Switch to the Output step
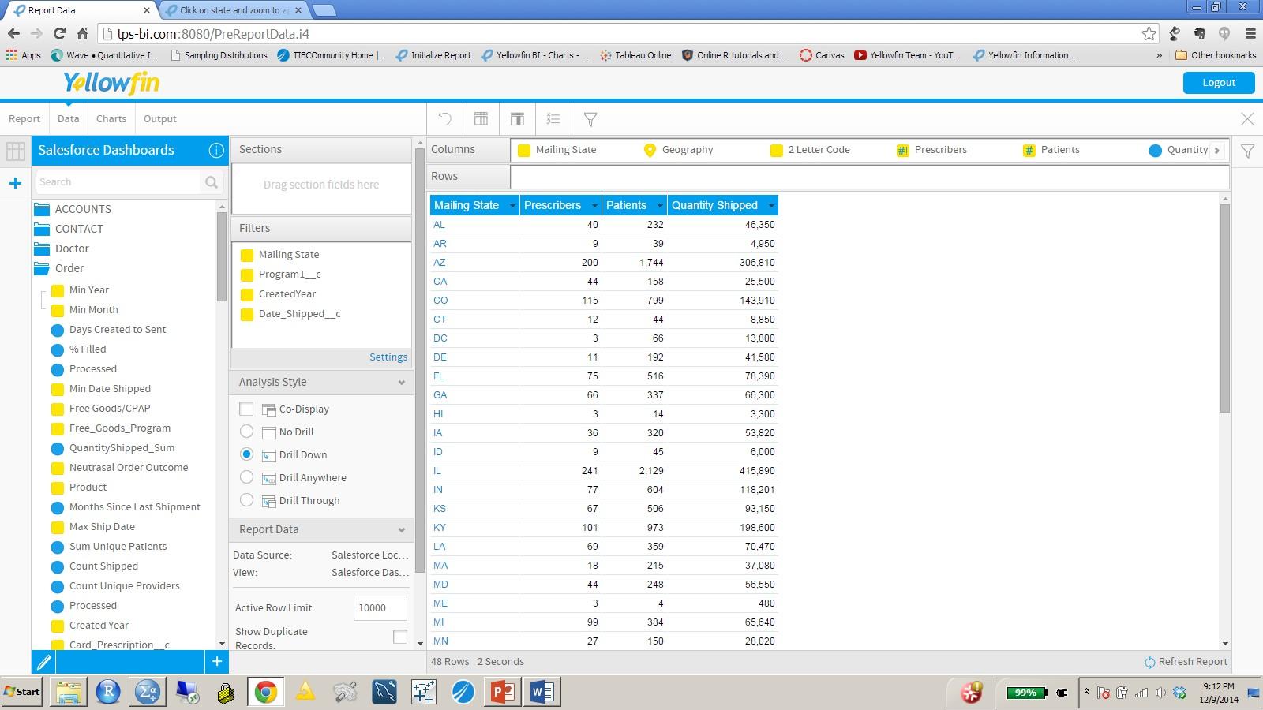The width and height of the screenshot is (1263, 710). point(160,119)
